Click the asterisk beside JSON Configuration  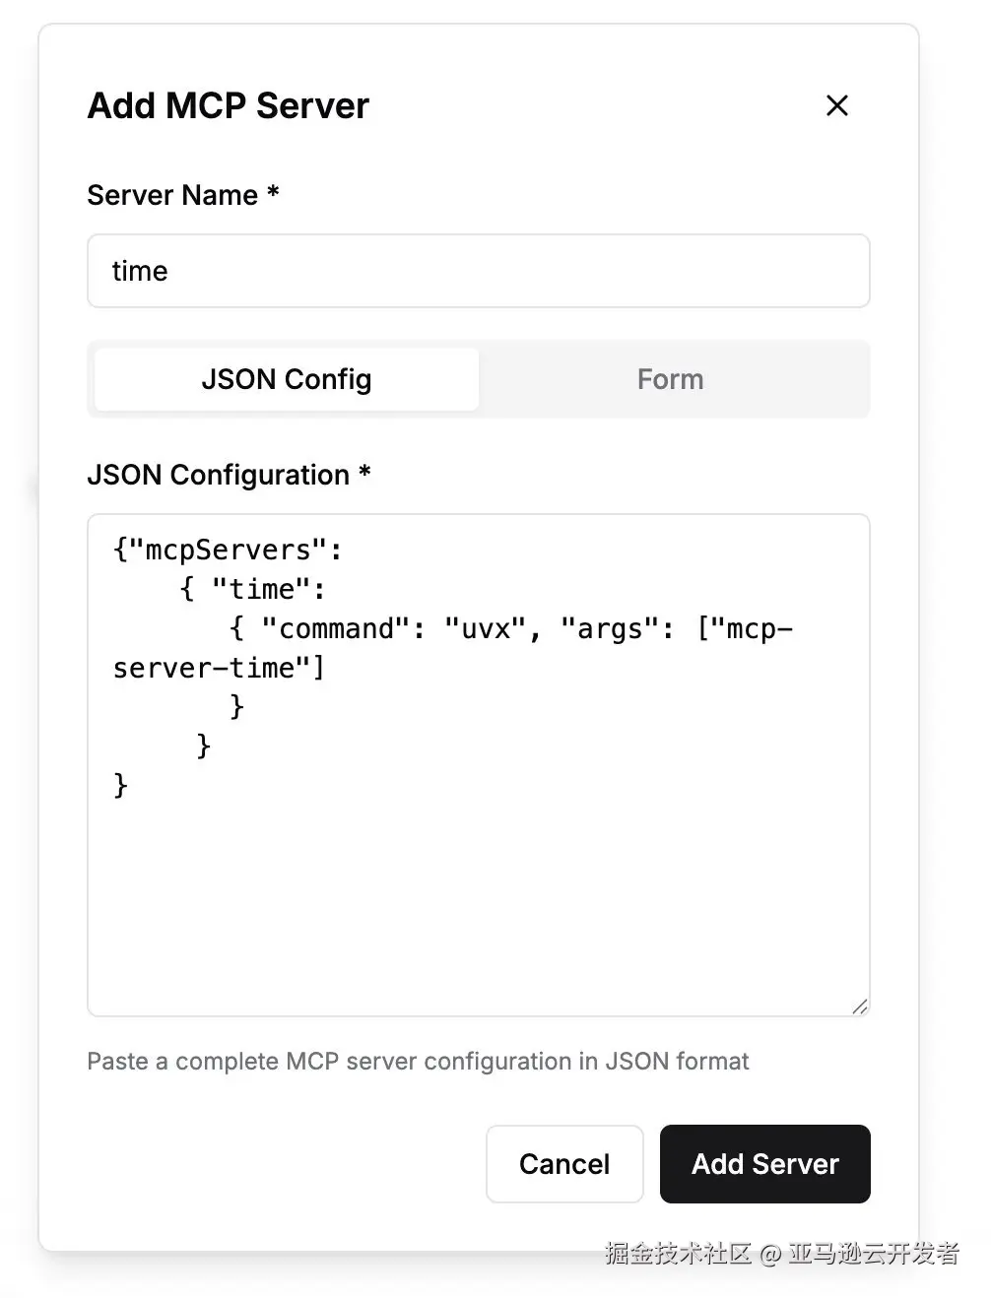[364, 472]
